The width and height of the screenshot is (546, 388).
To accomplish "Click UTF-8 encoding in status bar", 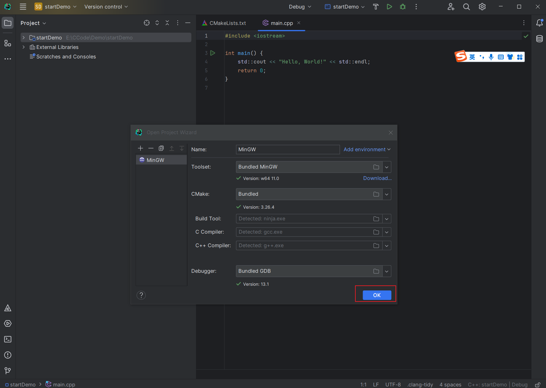I will [x=393, y=385].
